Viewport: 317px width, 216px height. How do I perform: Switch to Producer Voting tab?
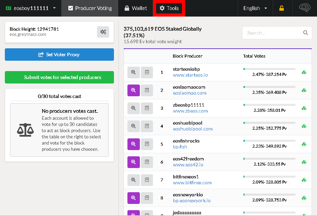tap(90, 8)
